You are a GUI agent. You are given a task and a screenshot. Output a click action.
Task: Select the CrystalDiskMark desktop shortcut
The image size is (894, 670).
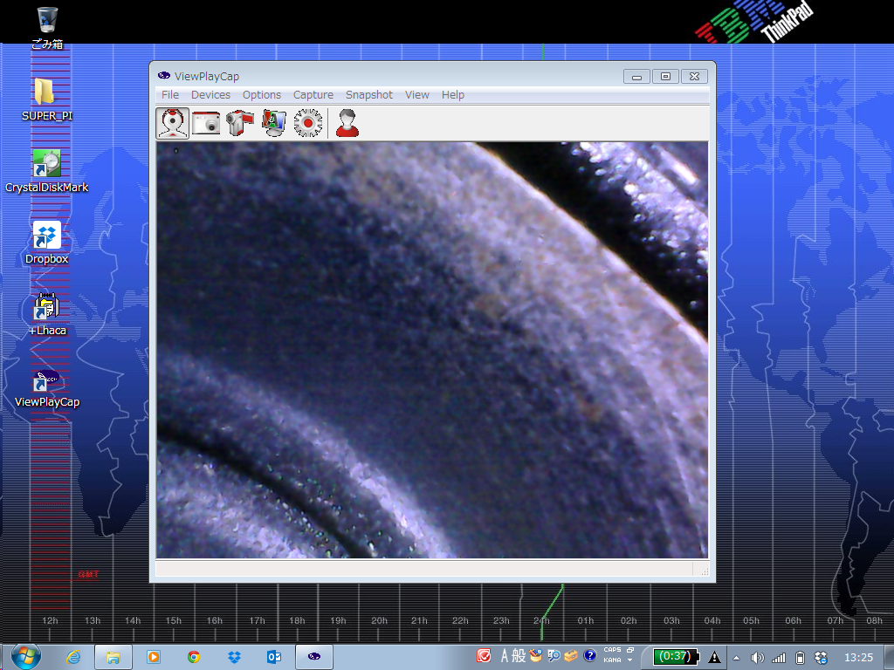coord(47,171)
